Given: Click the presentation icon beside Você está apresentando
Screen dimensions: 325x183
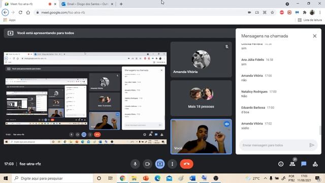Looking at the screenshot, I should tap(10, 33).
